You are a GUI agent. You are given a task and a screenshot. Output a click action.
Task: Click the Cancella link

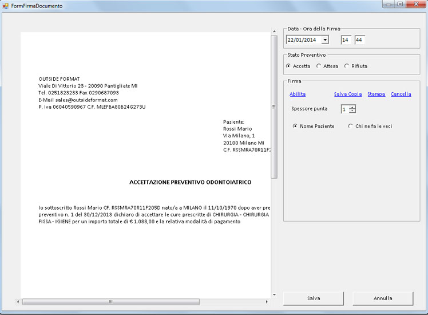[401, 94]
